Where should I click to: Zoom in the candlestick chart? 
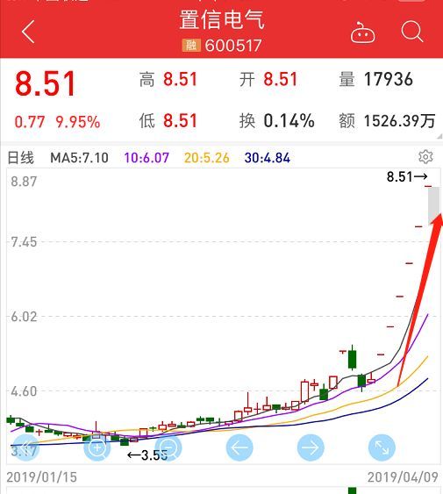[x=97, y=447]
